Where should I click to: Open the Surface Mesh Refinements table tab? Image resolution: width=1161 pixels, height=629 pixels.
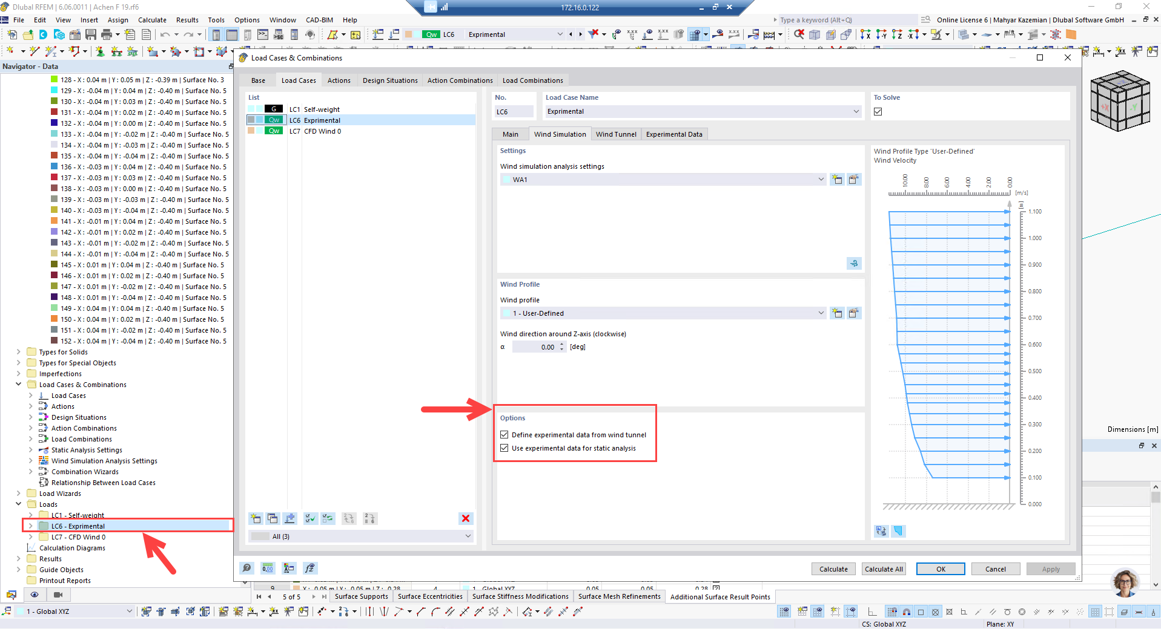pos(619,596)
